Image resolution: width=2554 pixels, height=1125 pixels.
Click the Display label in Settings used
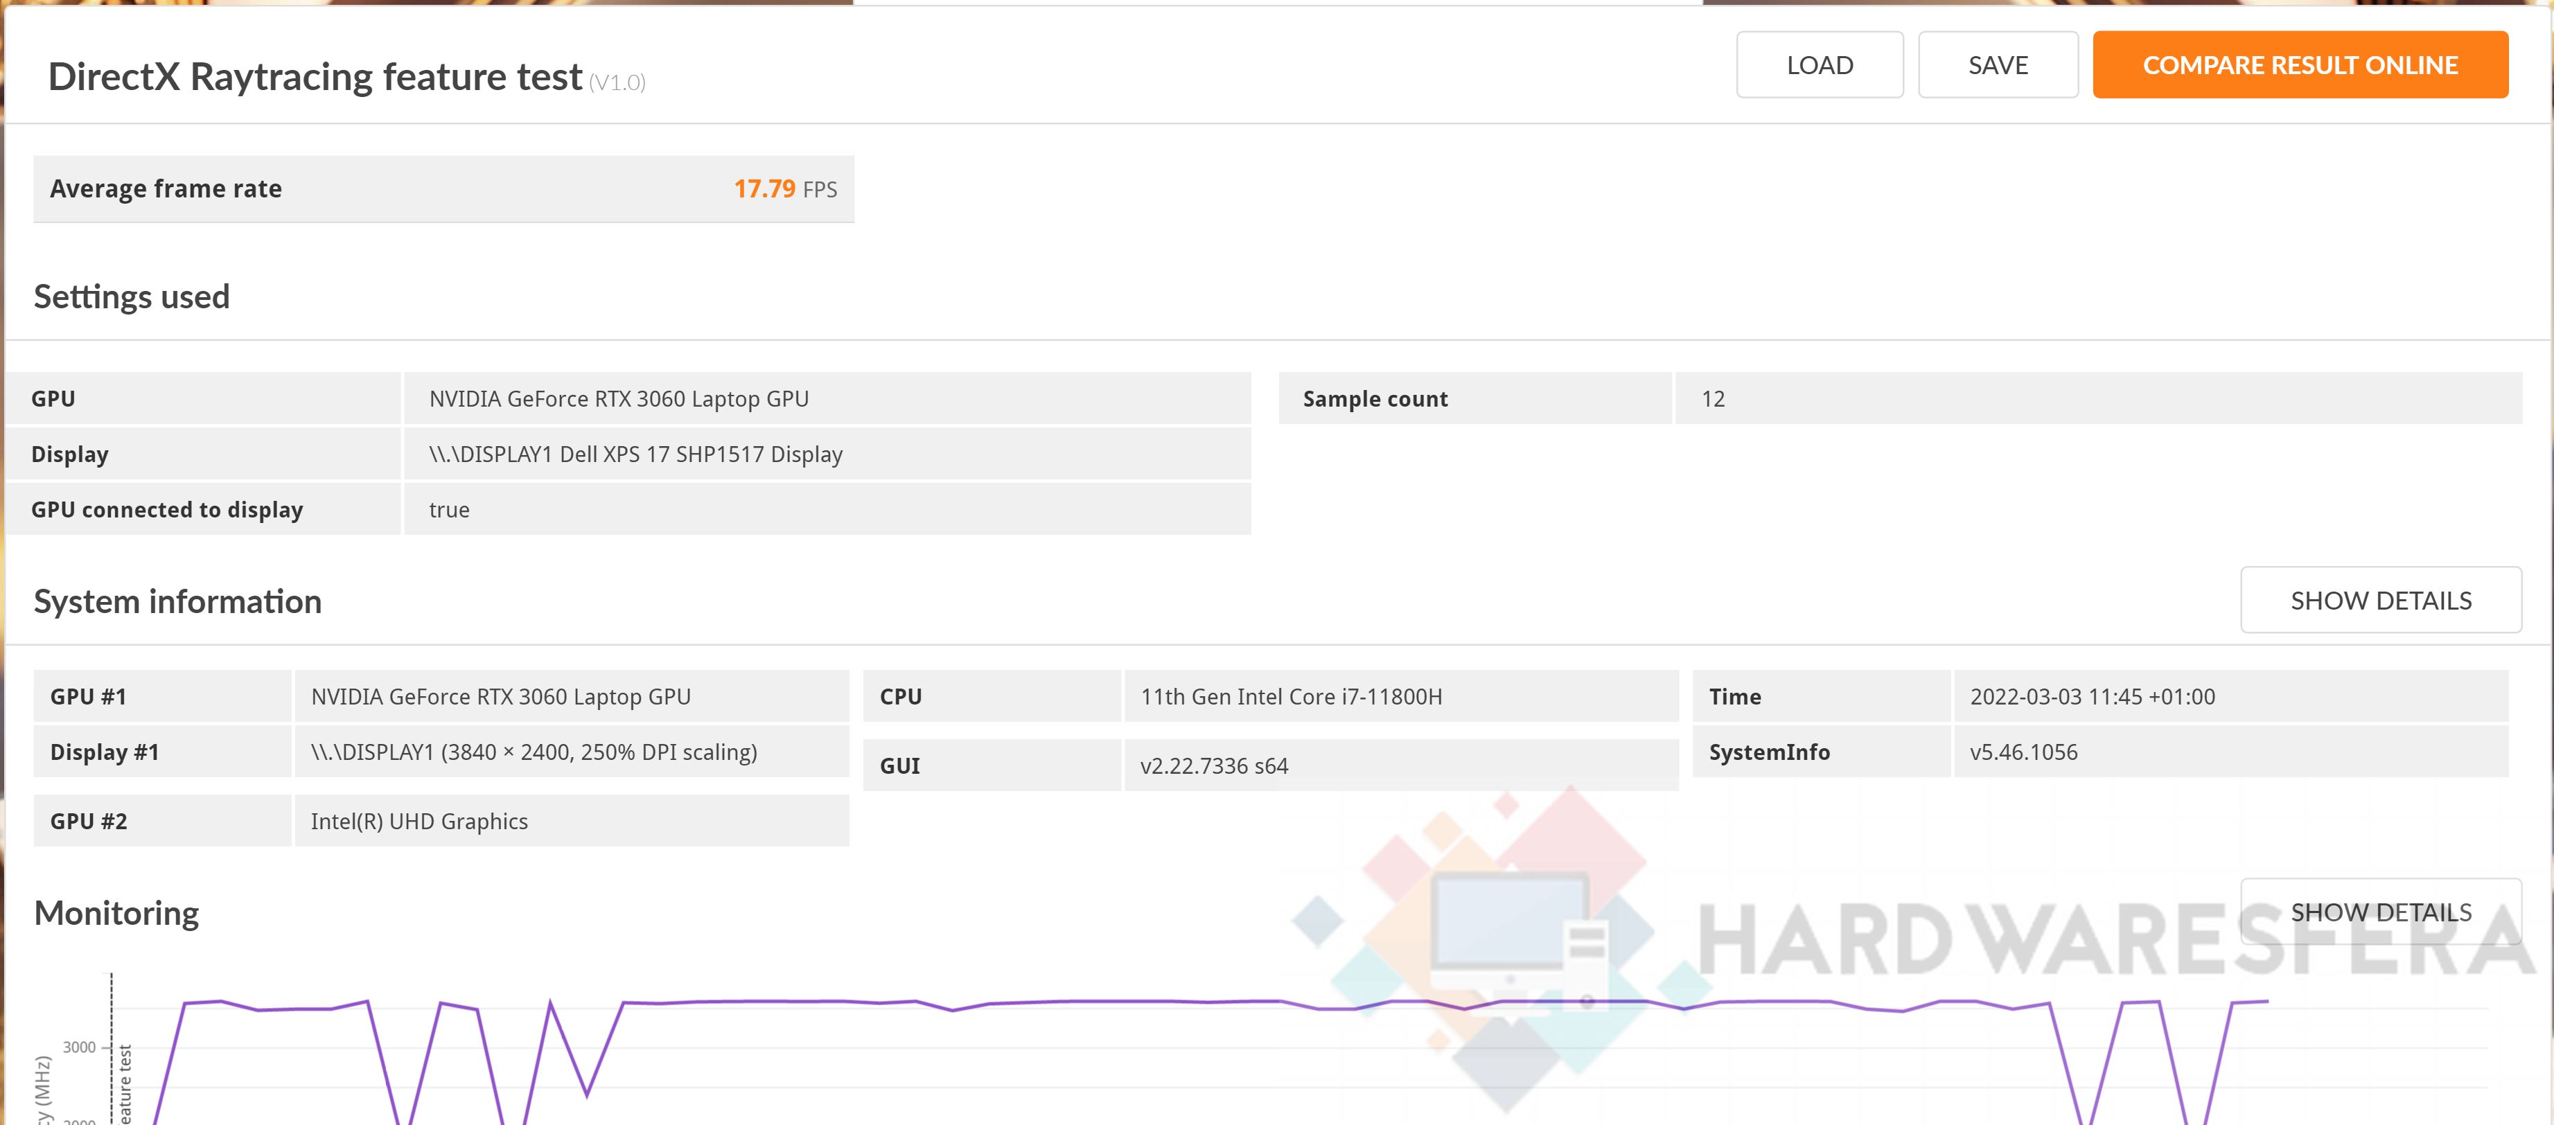[x=69, y=455]
